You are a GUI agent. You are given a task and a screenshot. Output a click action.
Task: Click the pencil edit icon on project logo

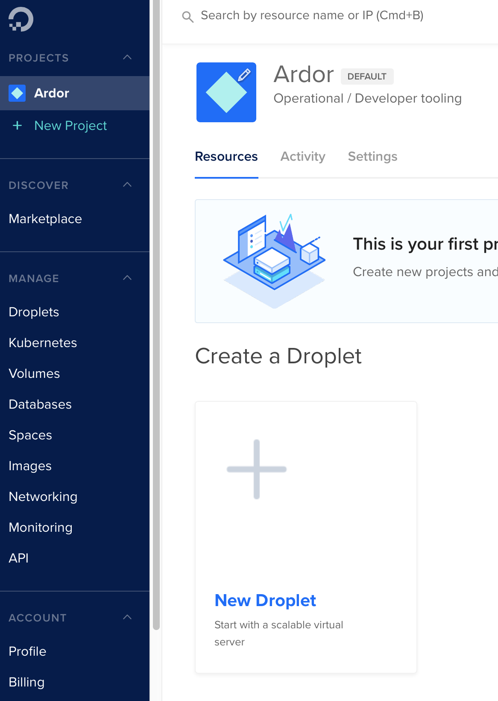pyautogui.click(x=244, y=75)
